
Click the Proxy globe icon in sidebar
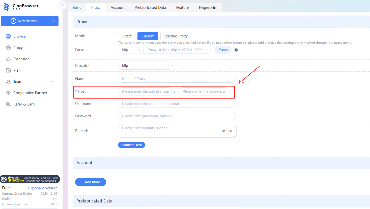[8, 48]
